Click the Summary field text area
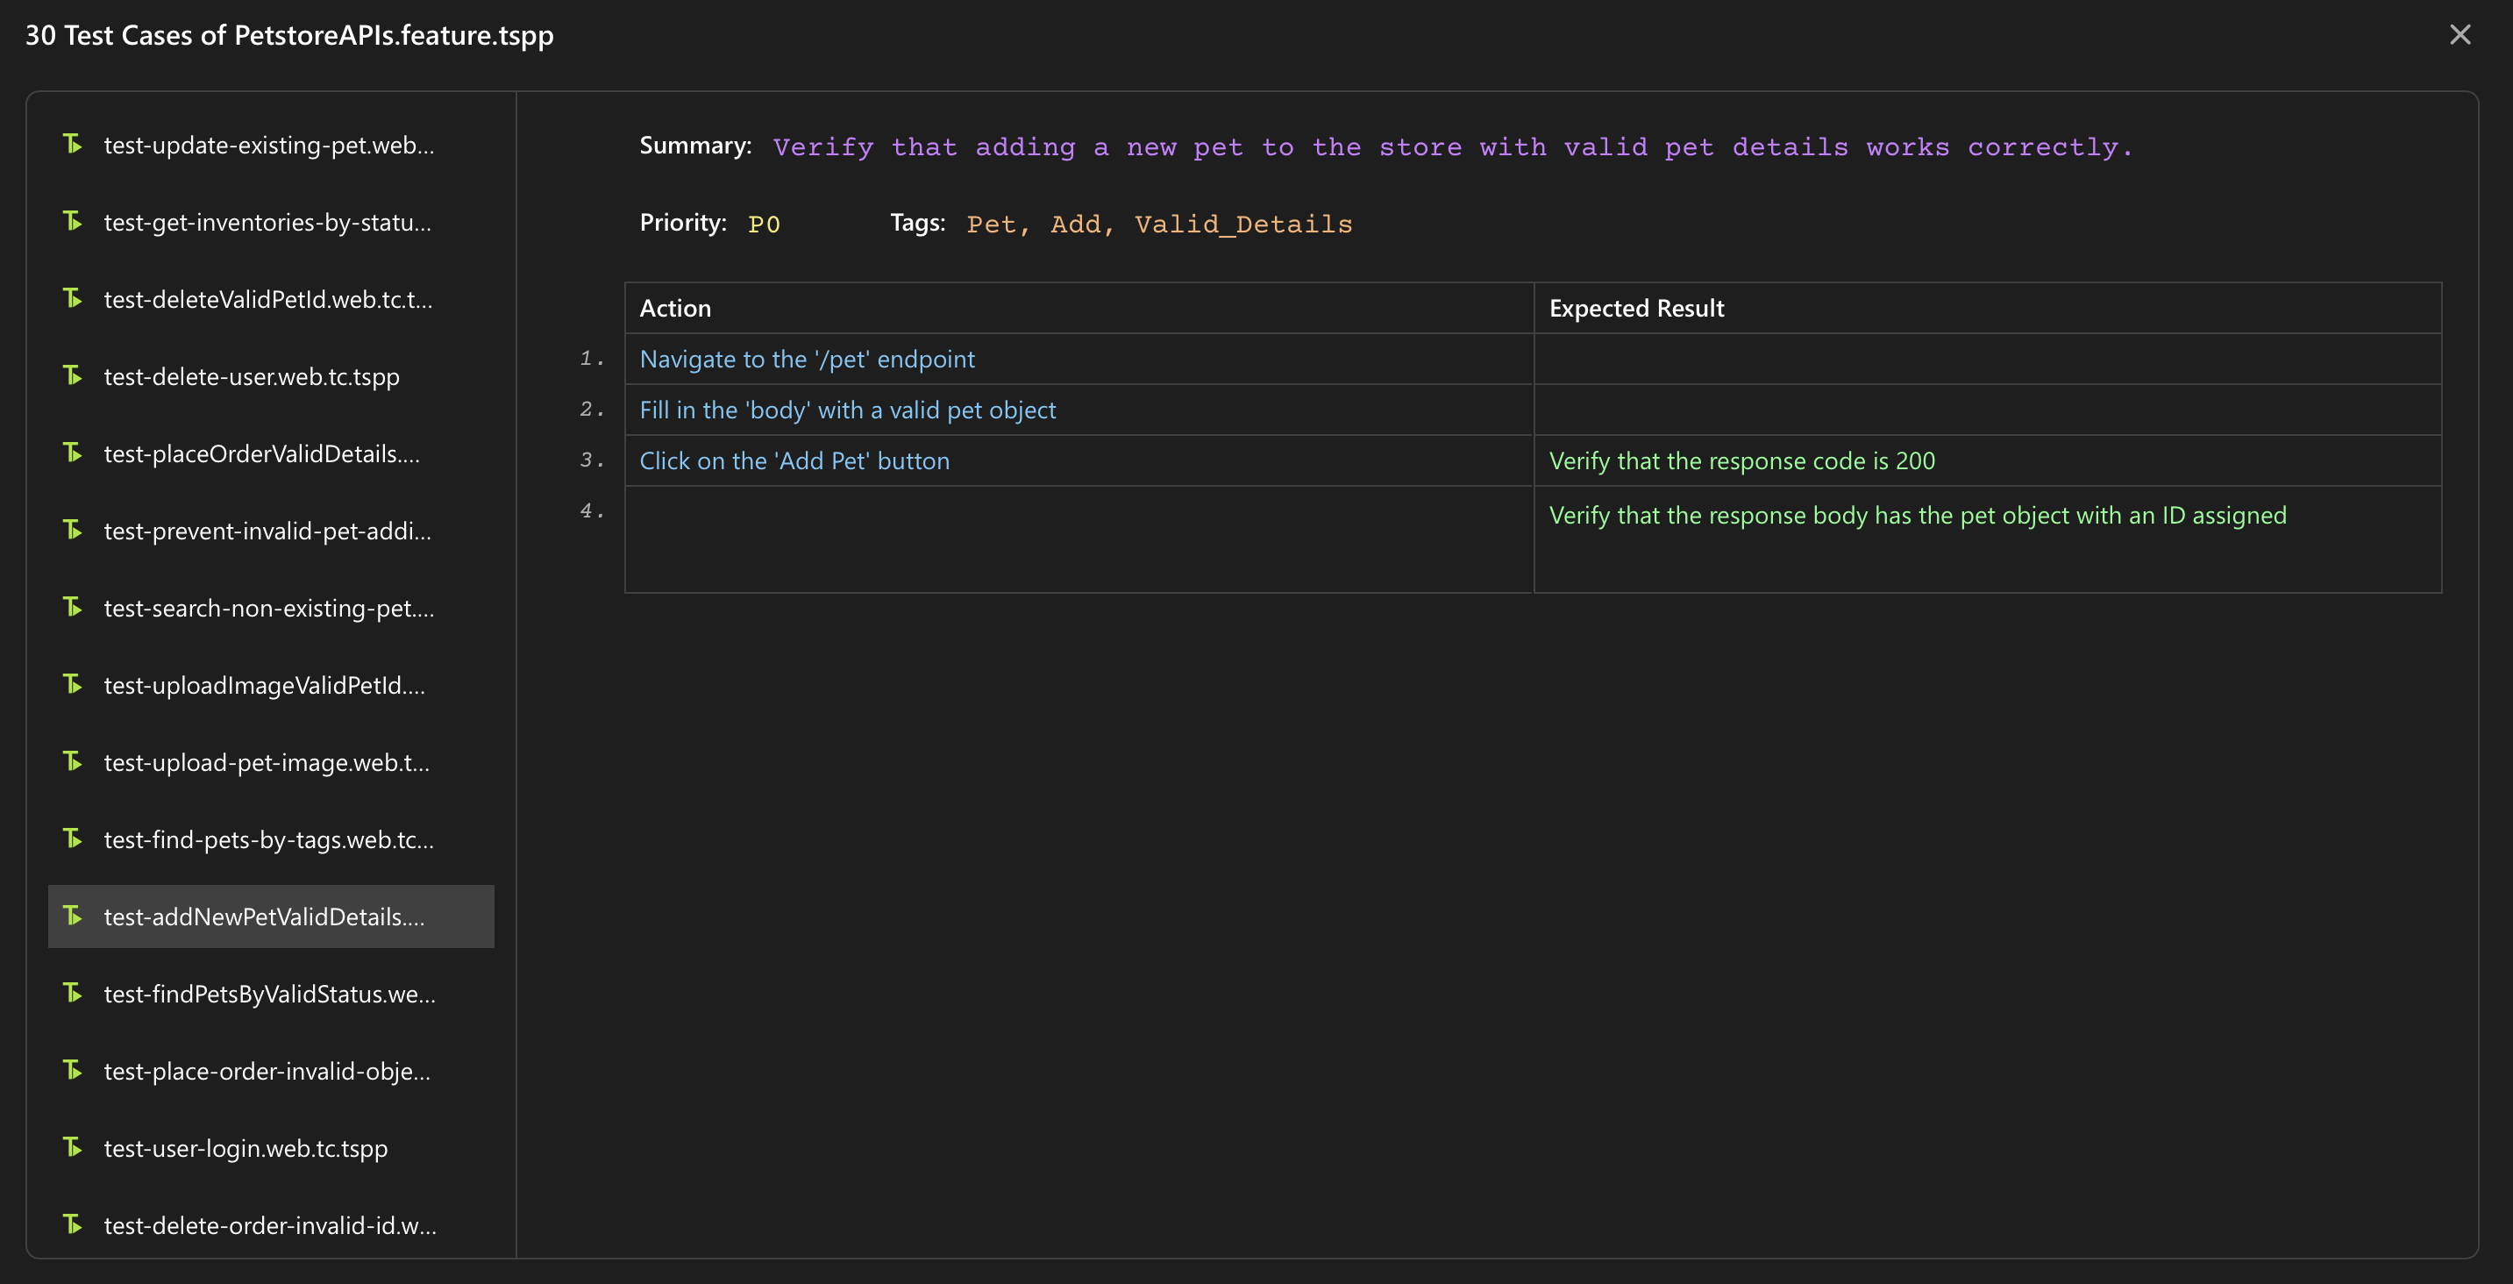This screenshot has height=1284, width=2513. [1454, 146]
